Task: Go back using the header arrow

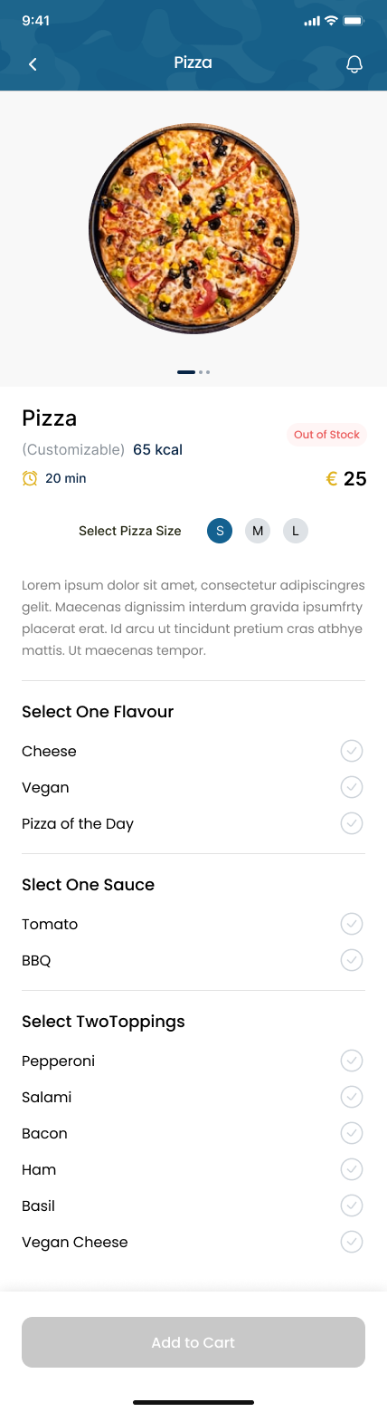Action: pyautogui.click(x=33, y=63)
